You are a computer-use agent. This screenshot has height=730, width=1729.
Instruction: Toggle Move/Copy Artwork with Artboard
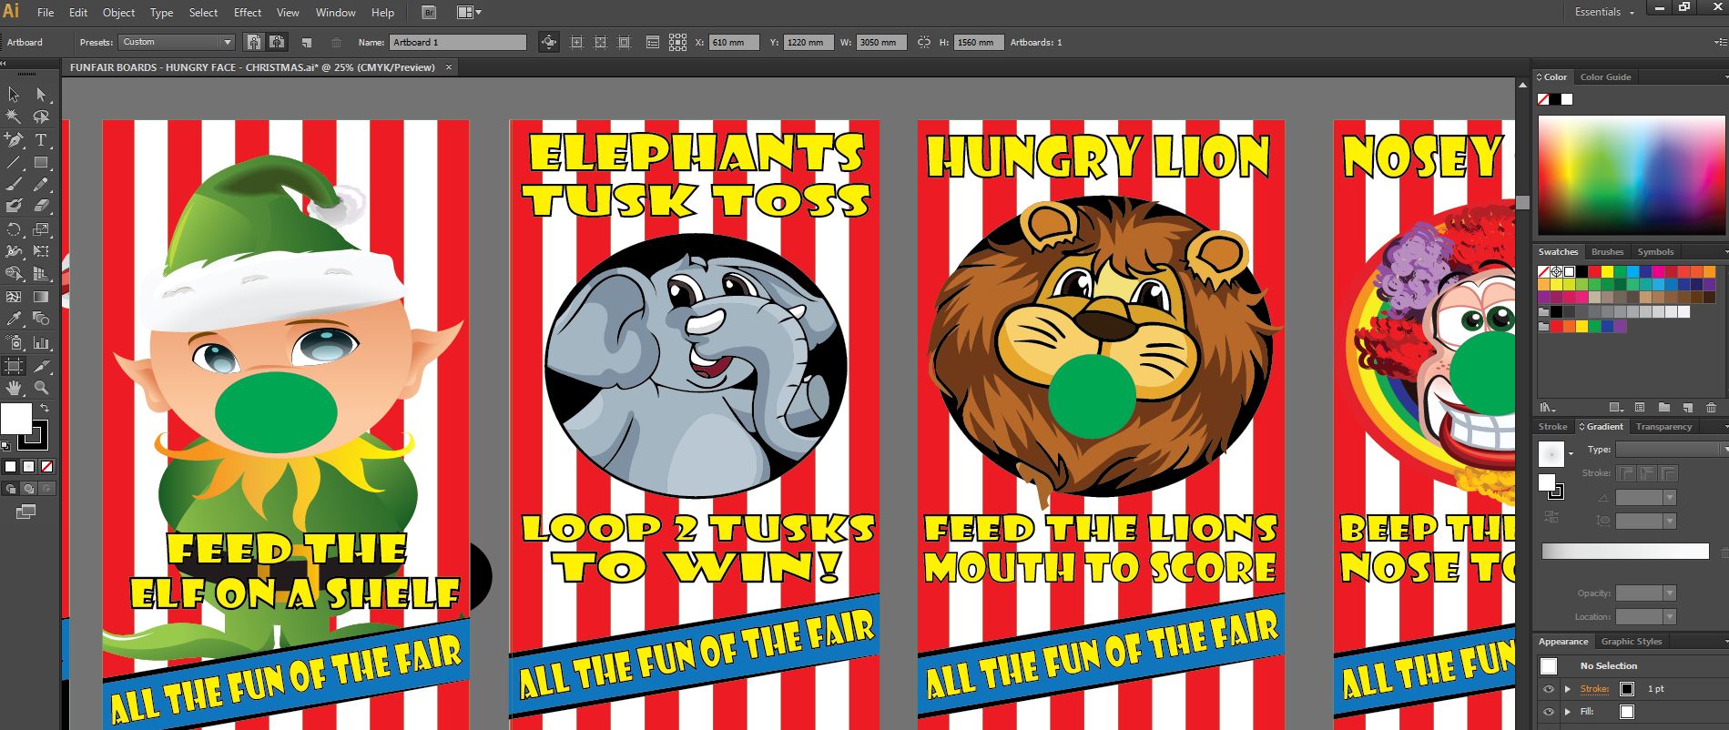tap(549, 42)
